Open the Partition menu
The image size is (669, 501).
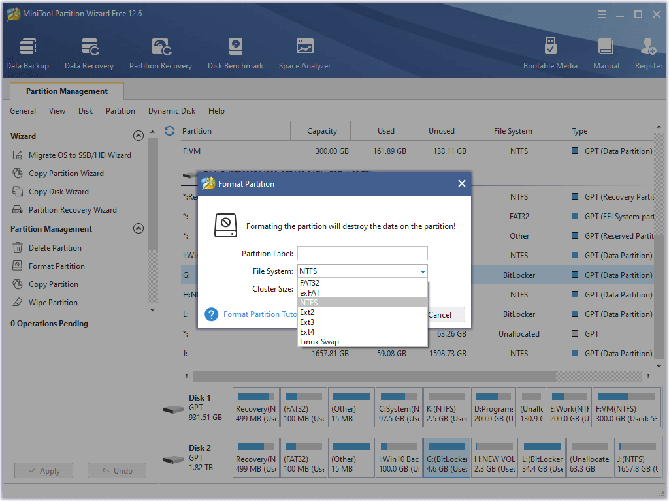click(120, 111)
